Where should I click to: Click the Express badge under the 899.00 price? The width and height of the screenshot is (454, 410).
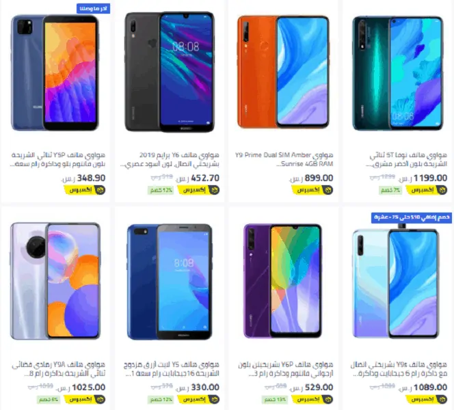pyautogui.click(x=312, y=190)
